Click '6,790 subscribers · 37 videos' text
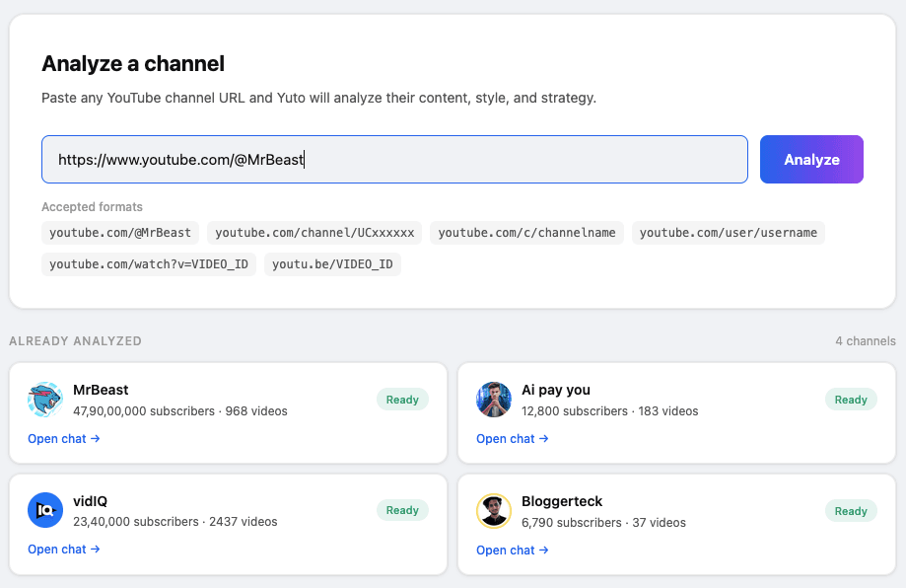Viewport: 906px width, 588px height. (x=603, y=523)
